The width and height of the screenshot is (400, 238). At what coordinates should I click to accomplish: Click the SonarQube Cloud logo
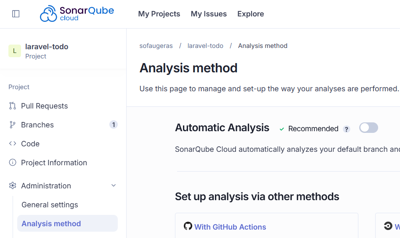(x=77, y=14)
